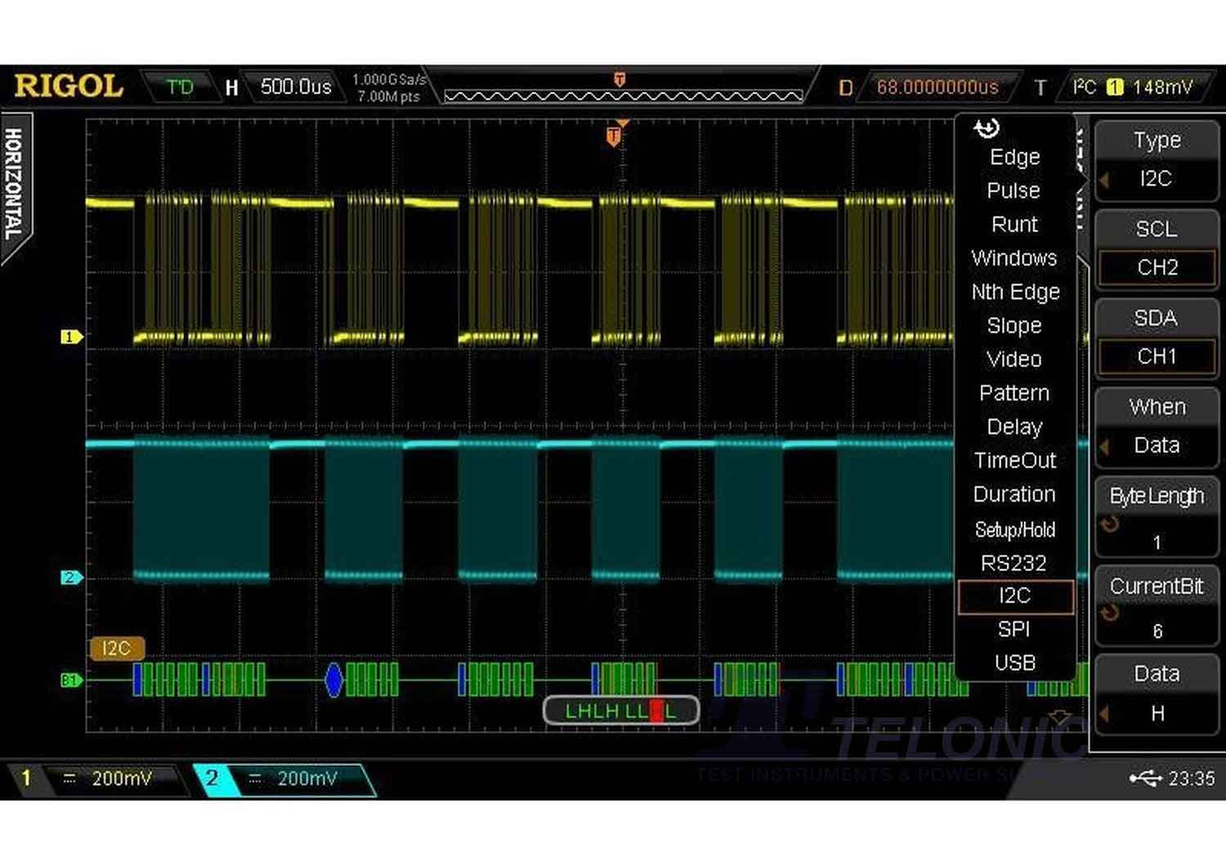
Task: Click the orange I2C bus label
Action: tap(117, 649)
